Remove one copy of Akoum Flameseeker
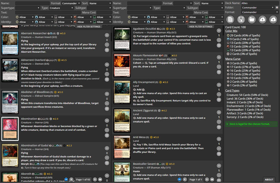This screenshot has height=183, width=280. [x=219, y=67]
